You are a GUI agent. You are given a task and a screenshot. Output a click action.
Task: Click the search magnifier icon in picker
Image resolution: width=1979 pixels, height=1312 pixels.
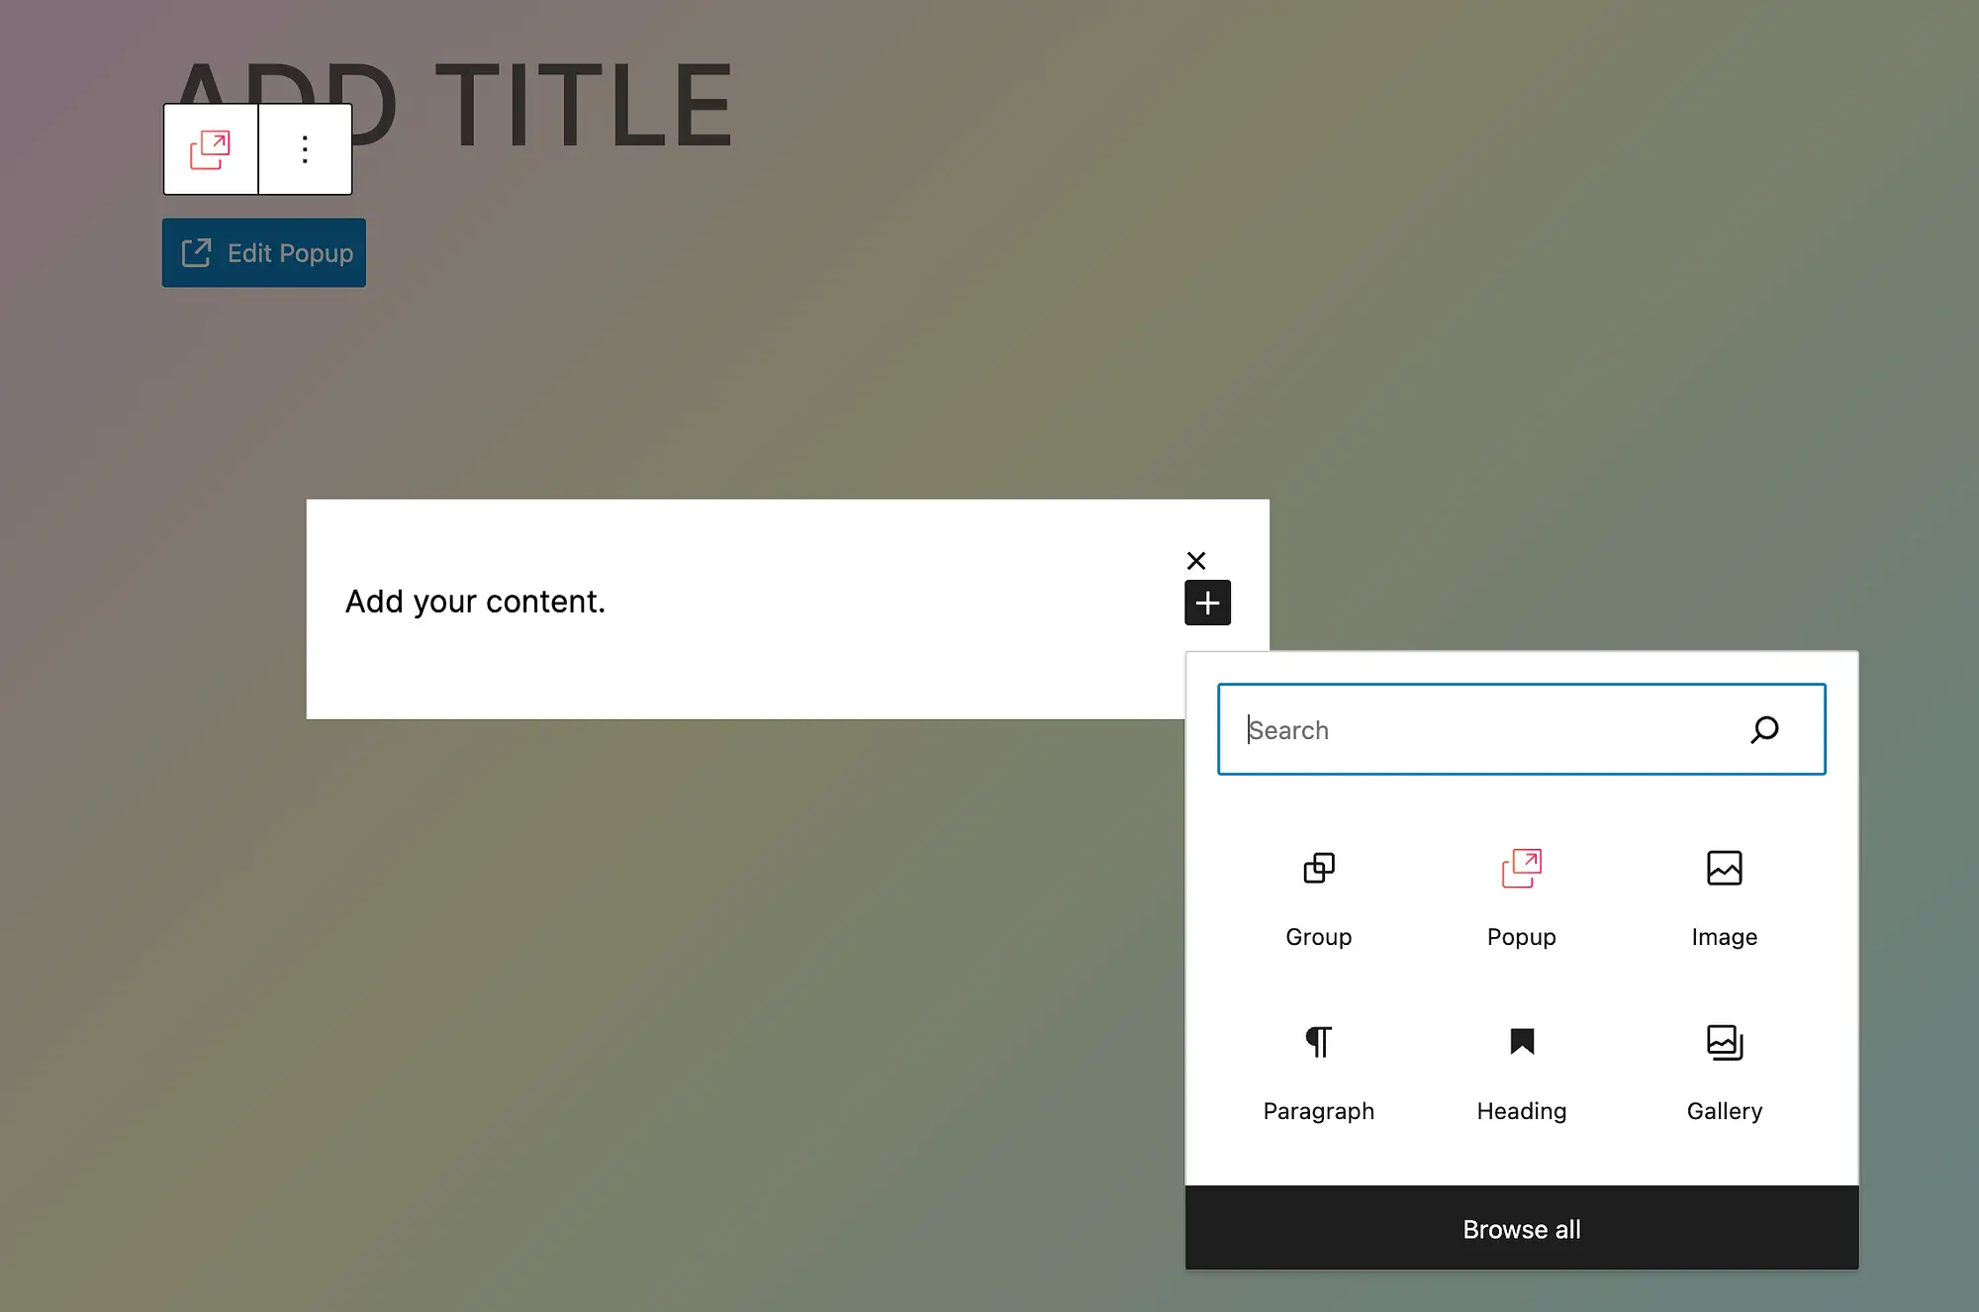(1764, 729)
